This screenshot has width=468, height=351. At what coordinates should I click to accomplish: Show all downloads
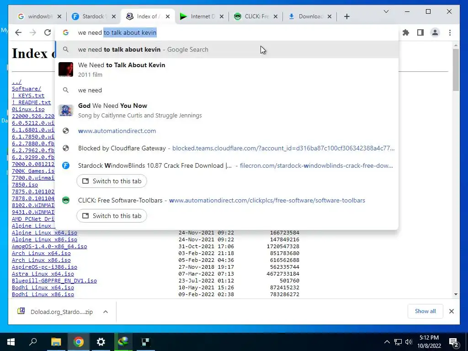[x=425, y=311]
